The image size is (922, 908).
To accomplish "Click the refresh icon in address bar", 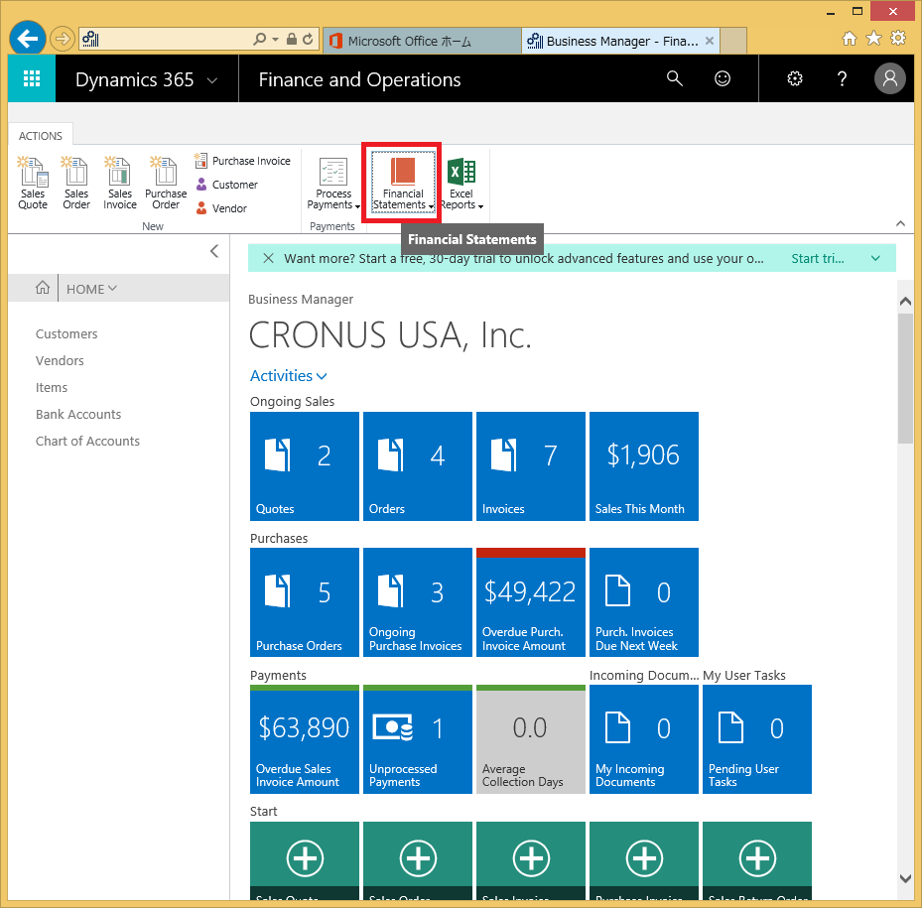I will (308, 40).
